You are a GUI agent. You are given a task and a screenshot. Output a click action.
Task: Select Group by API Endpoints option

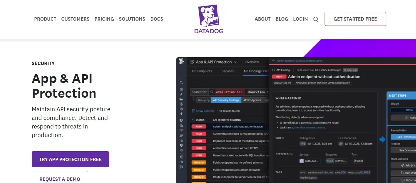click(x=252, y=100)
